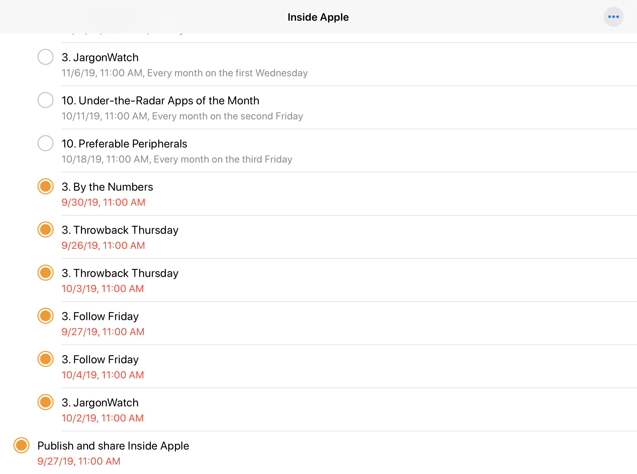Open the more options ellipsis menu

pos(613,17)
